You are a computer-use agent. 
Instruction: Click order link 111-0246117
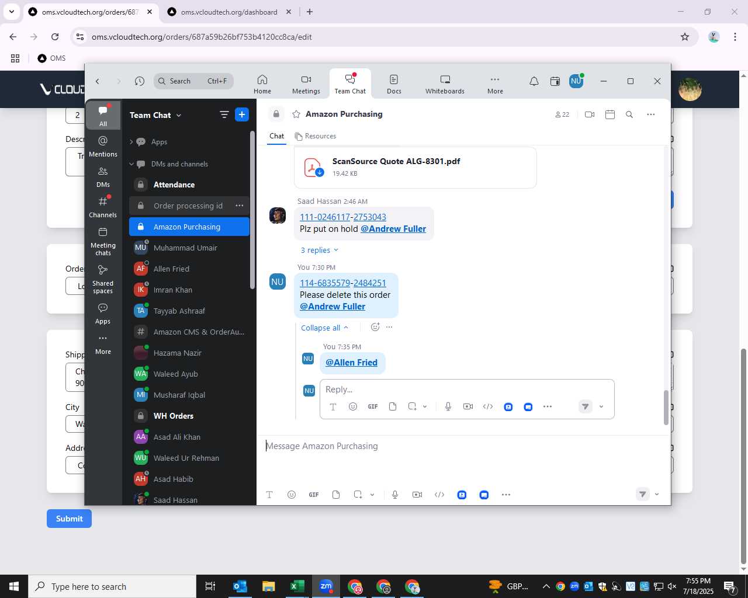tap(325, 217)
